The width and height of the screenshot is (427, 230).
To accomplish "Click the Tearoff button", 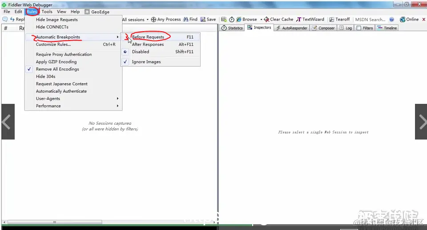I will pyautogui.click(x=339, y=19).
